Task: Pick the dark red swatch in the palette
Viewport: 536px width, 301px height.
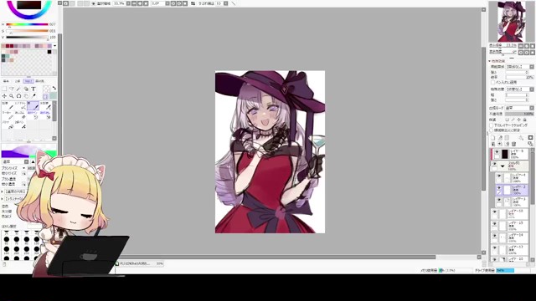Action: point(8,46)
